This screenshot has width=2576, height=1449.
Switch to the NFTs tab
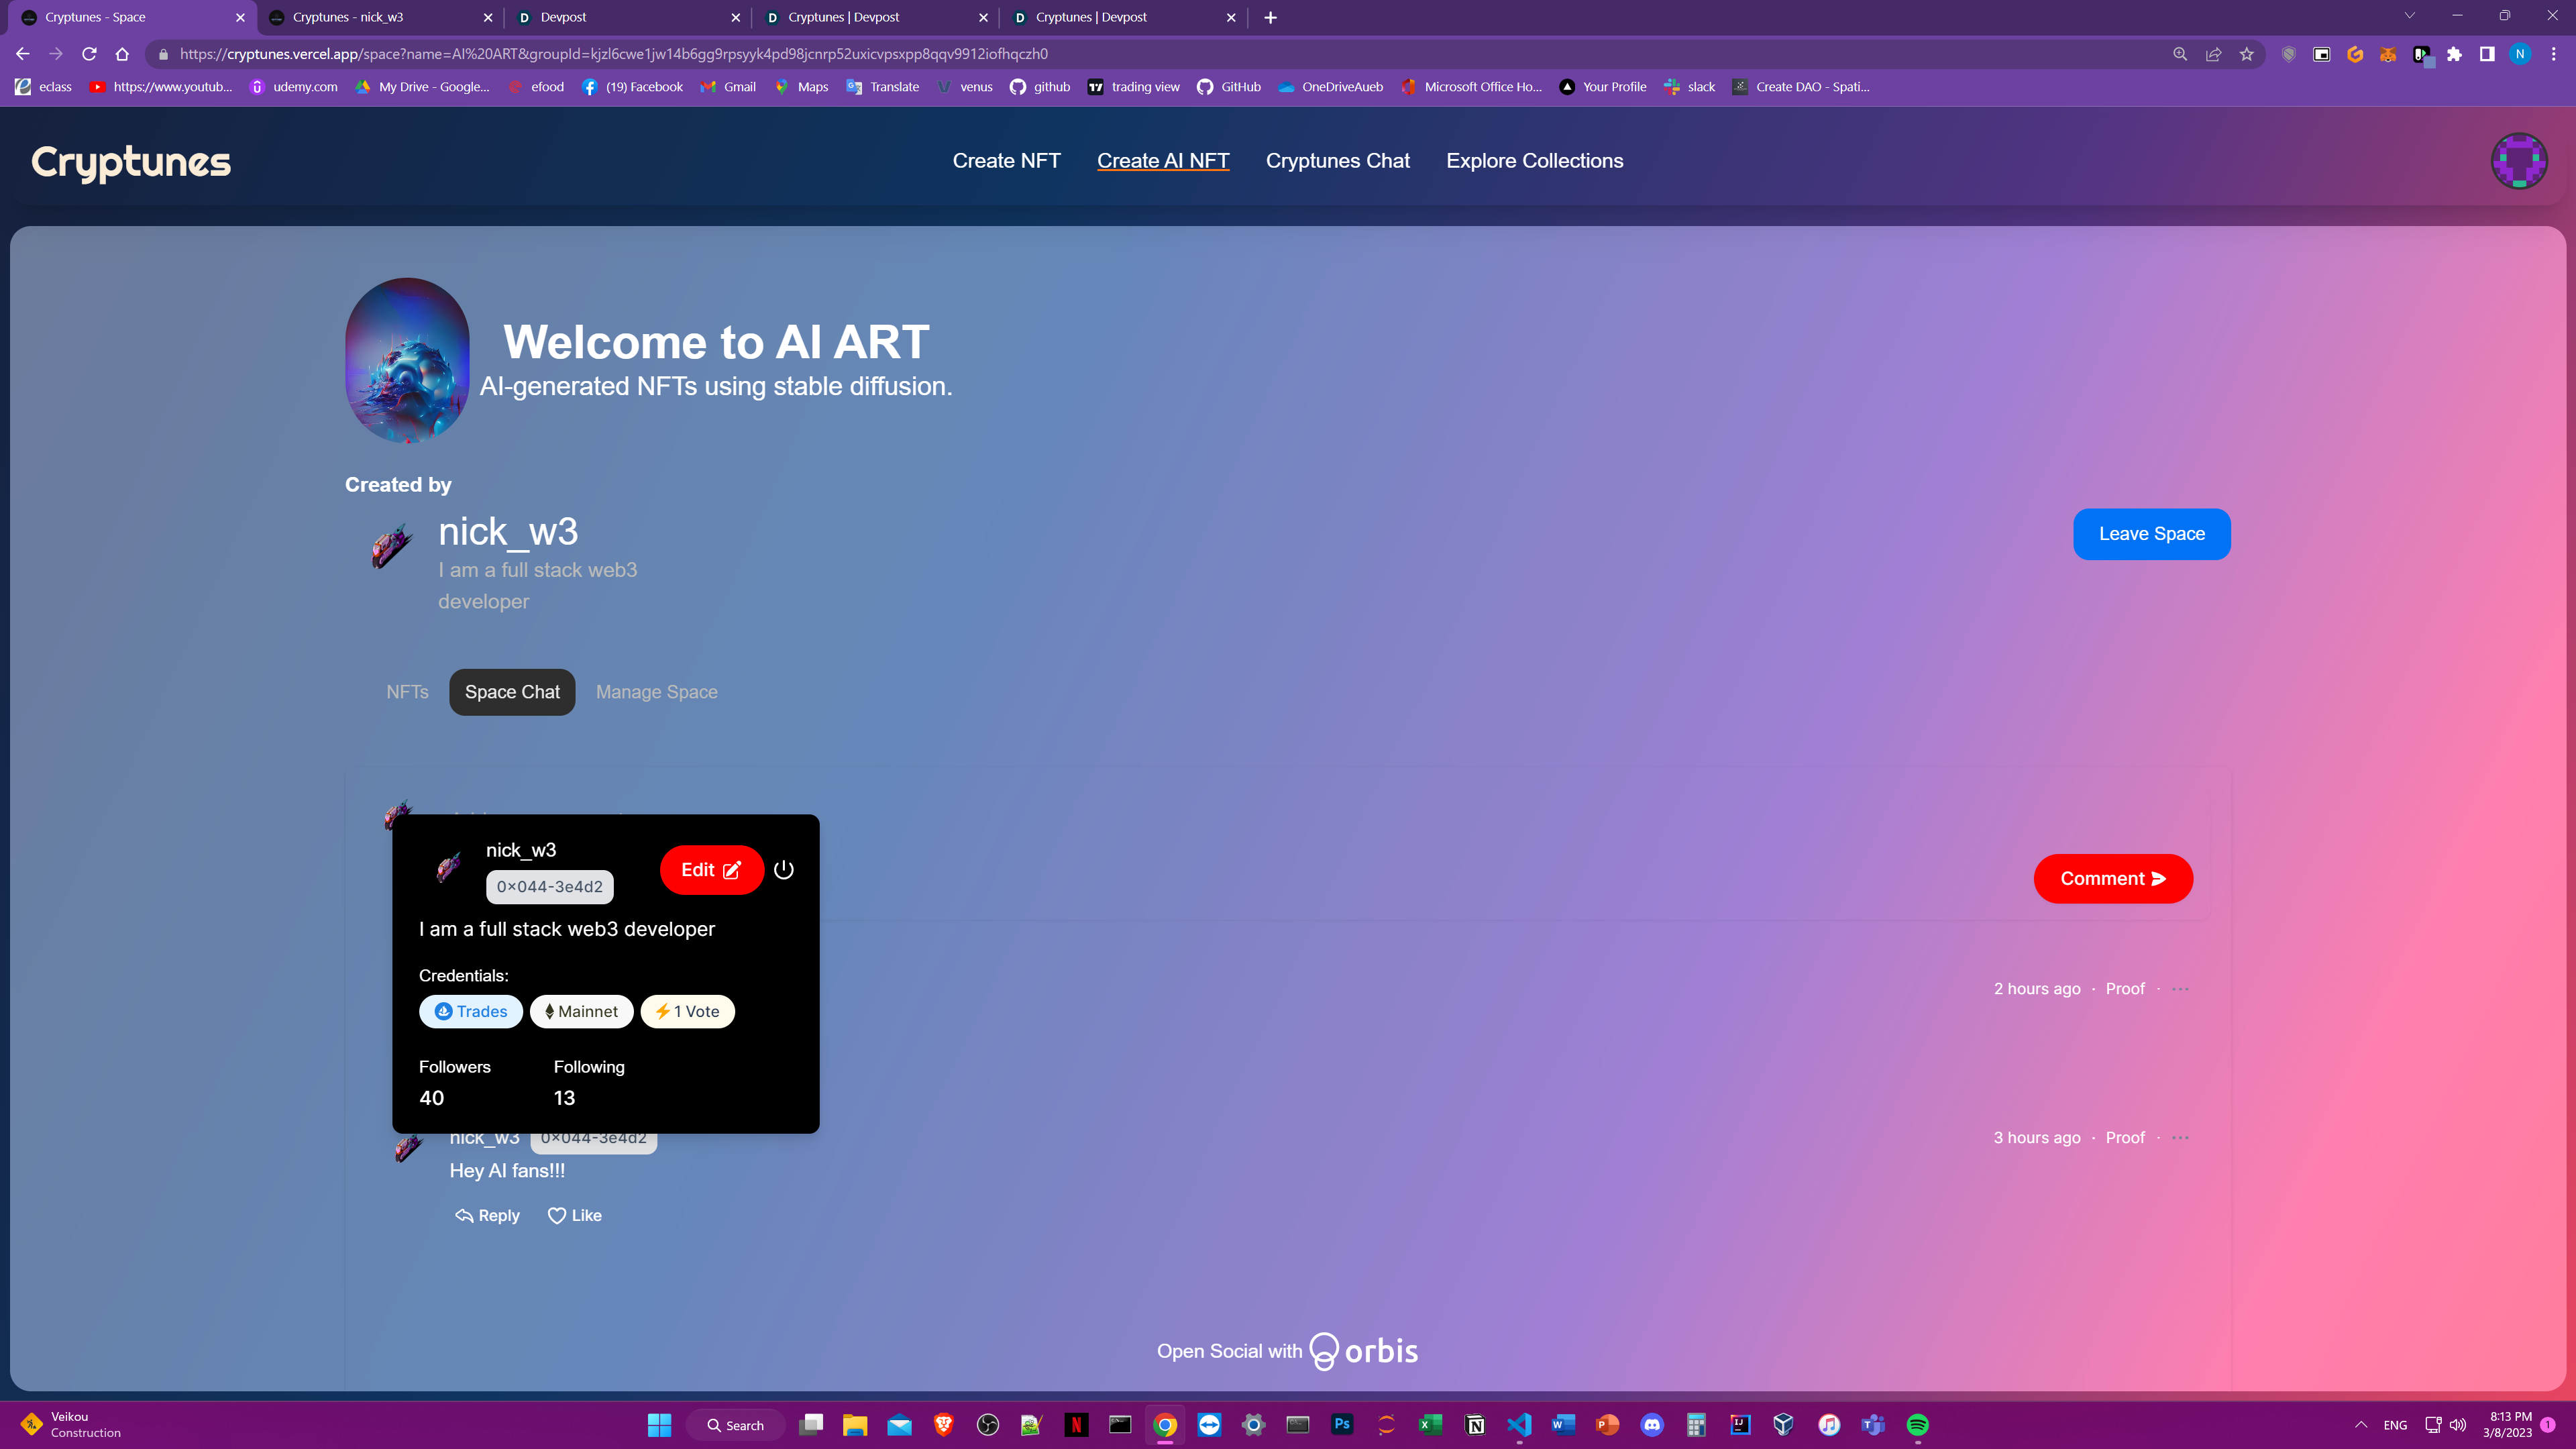(x=407, y=692)
